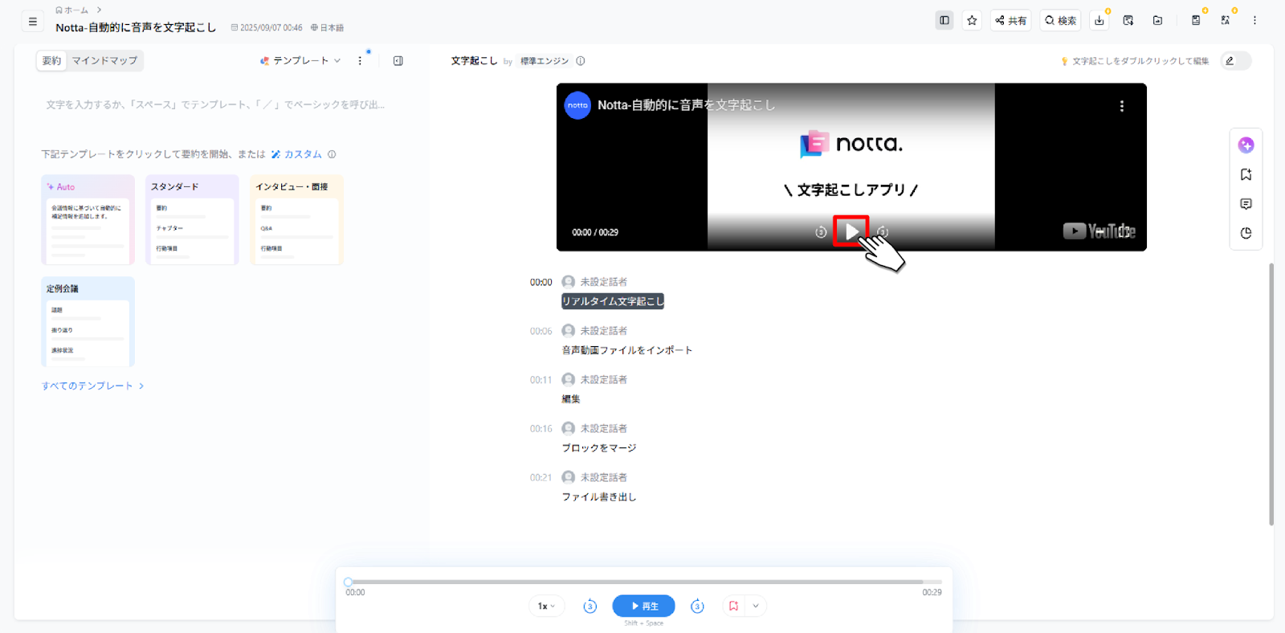Image resolution: width=1285 pixels, height=633 pixels.
Task: Play the embedded YouTube video
Action: [x=851, y=232]
